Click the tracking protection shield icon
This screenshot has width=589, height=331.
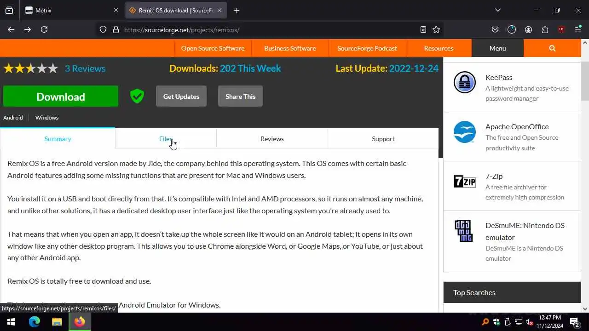click(x=103, y=29)
